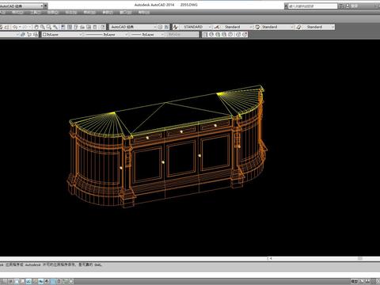This screenshot has width=380, height=285.
Task: Open the DesignCenter palette icon
Action: (x=70, y=27)
